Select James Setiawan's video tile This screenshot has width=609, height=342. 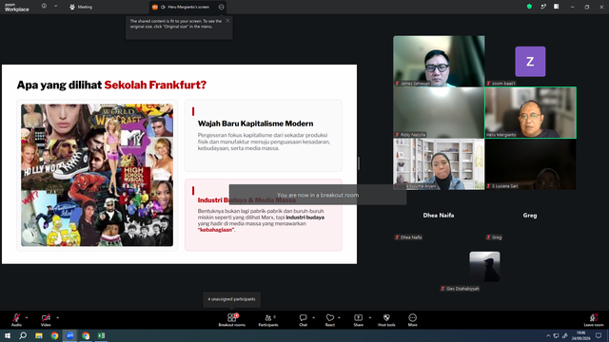pyautogui.click(x=439, y=61)
